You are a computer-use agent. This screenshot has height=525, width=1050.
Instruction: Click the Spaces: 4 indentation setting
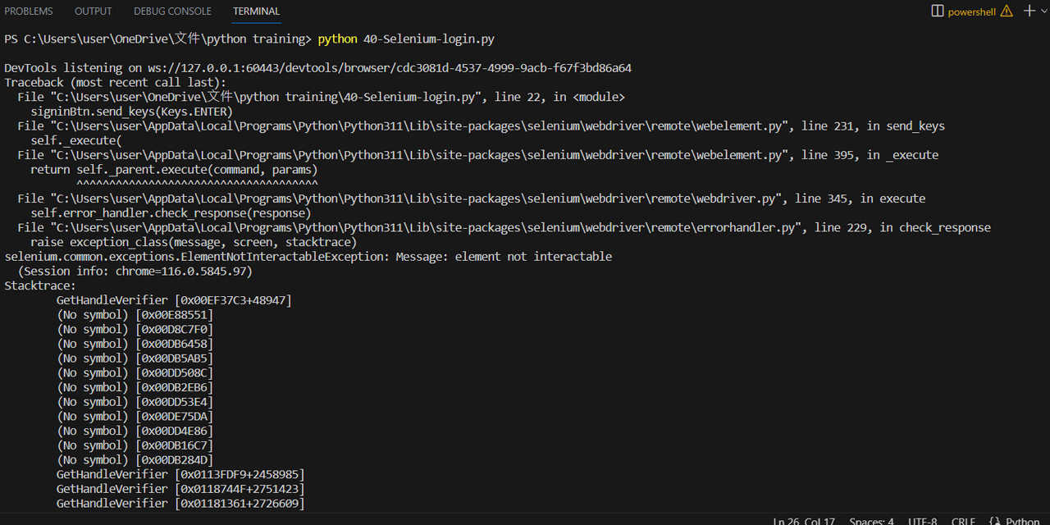pyautogui.click(x=870, y=520)
